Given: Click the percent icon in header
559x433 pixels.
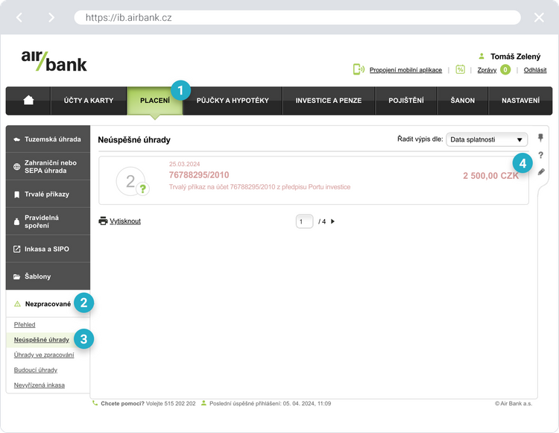Looking at the screenshot, I should pos(460,69).
